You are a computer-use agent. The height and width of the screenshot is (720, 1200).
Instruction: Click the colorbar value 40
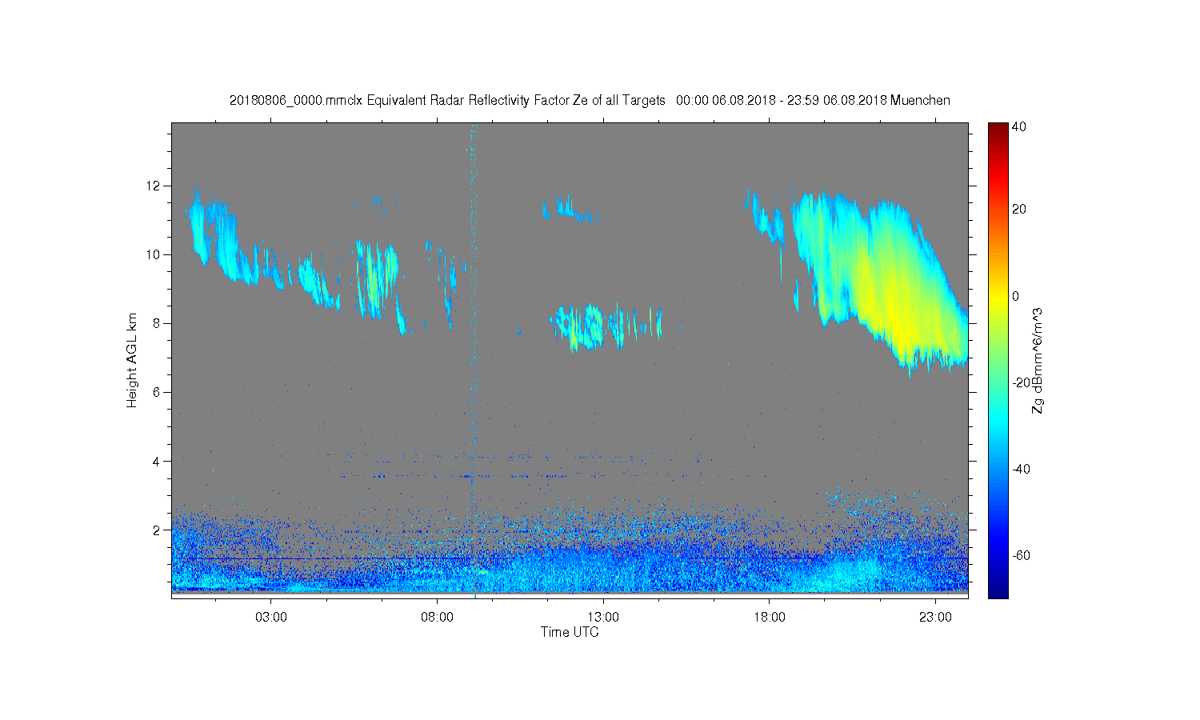click(1019, 126)
